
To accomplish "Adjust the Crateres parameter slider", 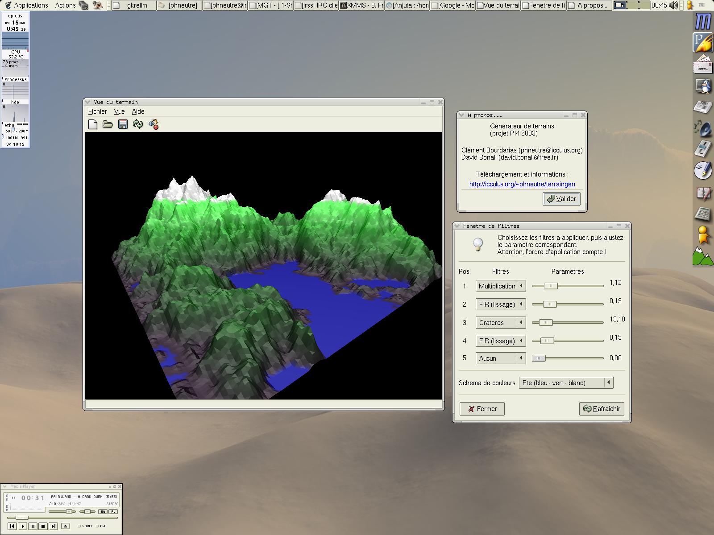I will (x=568, y=323).
